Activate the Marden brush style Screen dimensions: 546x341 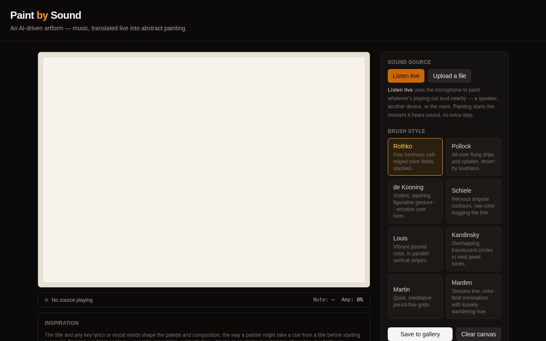tap(473, 297)
